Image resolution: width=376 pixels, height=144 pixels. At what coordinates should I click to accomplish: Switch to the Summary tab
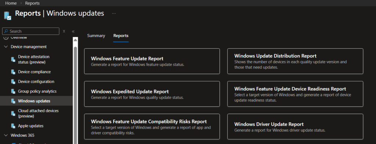point(96,36)
